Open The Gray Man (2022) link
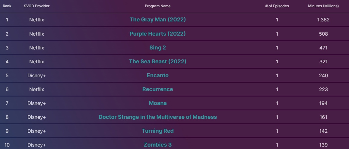 (157, 20)
